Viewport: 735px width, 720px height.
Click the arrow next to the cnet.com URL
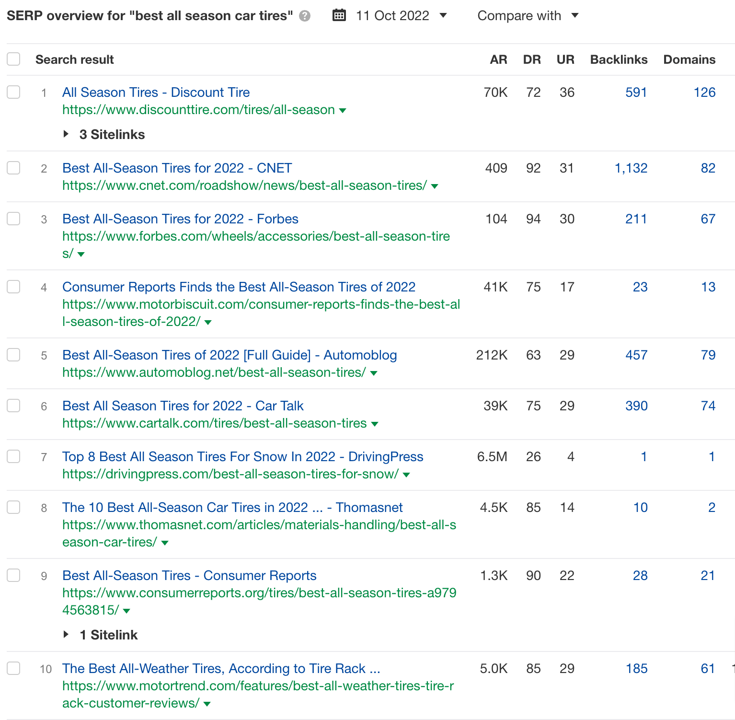[435, 186]
